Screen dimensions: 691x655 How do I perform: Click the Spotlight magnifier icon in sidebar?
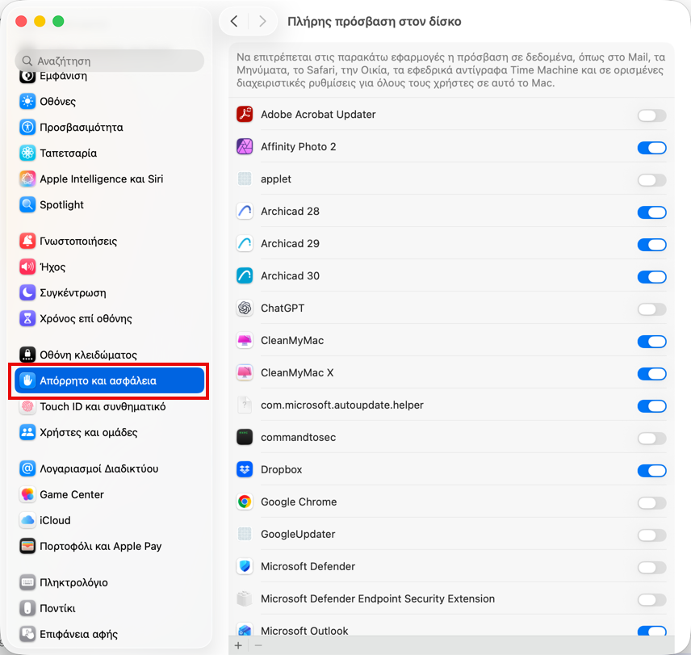(x=27, y=204)
